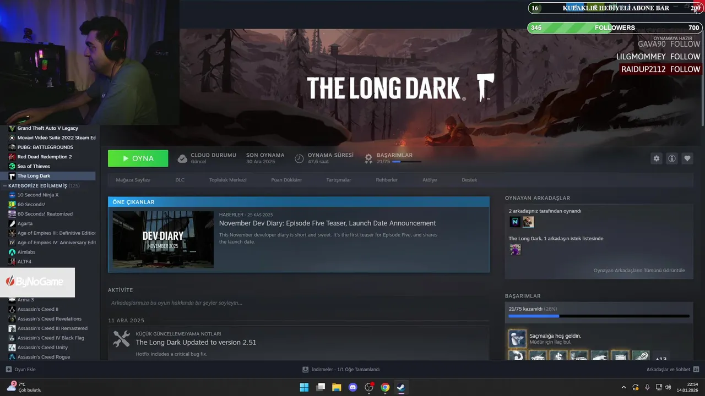The image size is (705, 396).
Task: Open the game info icon
Action: tap(671, 158)
